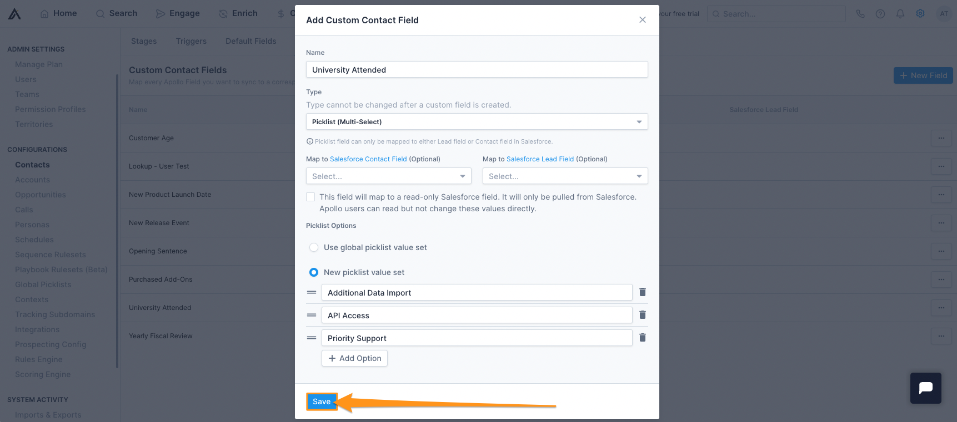Click the Name field containing University Attended
Screen dimensions: 957x422
click(477, 69)
